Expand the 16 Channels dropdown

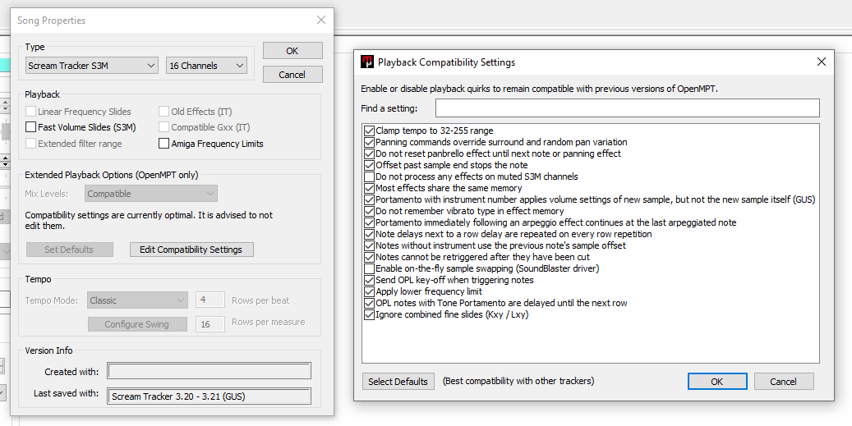pyautogui.click(x=206, y=66)
